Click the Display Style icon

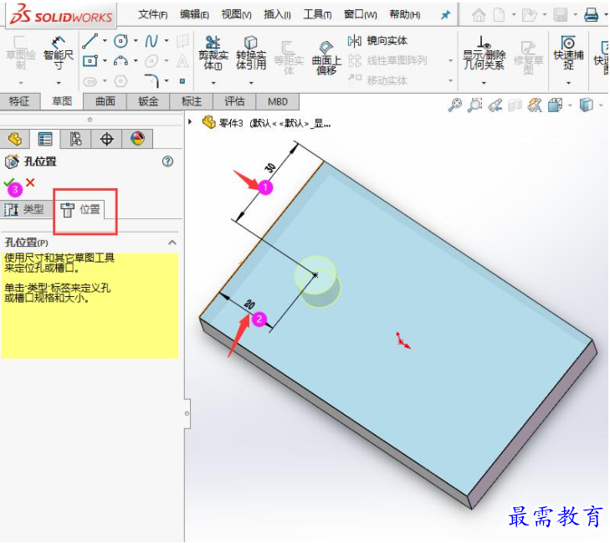(587, 105)
